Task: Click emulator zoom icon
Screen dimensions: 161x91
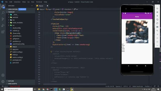Action: [x=157, y=31]
